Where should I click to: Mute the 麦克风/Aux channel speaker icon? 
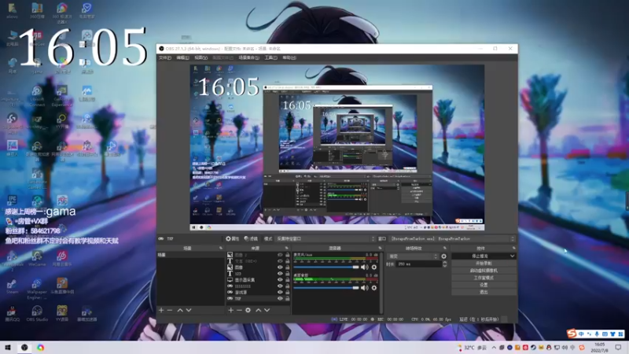pos(364,267)
